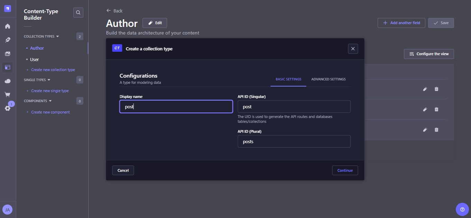The image size is (471, 218).
Task: Open the Strapi Cloud icon
Action: tap(7, 81)
